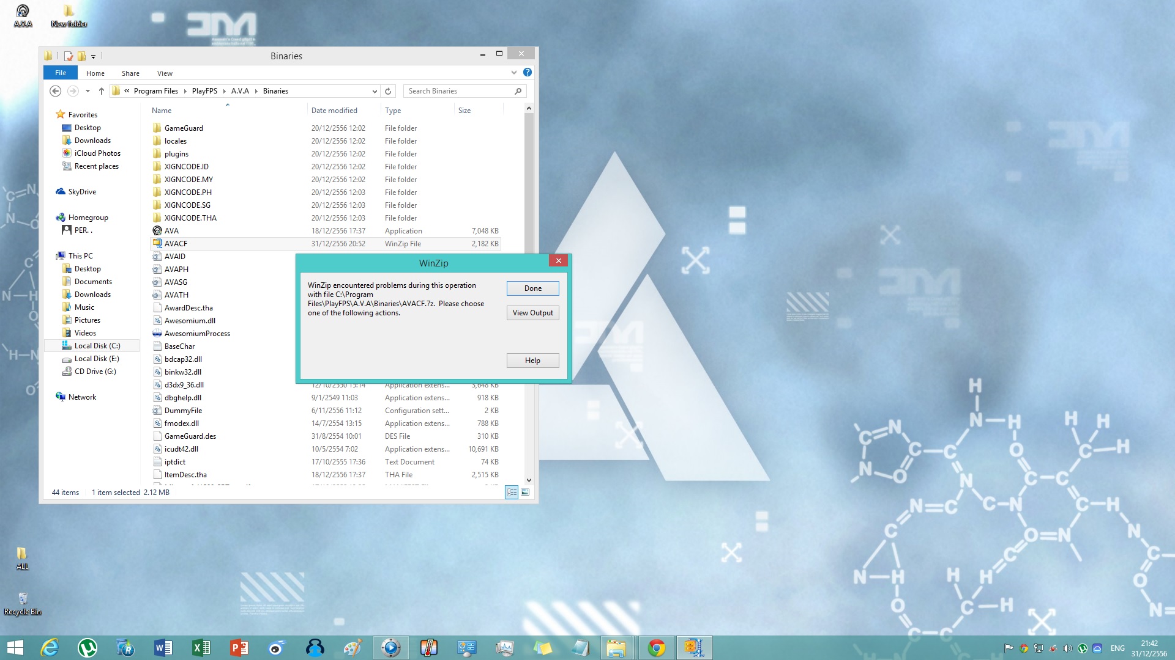Click the View Output button
This screenshot has height=660, width=1175.
coord(532,313)
